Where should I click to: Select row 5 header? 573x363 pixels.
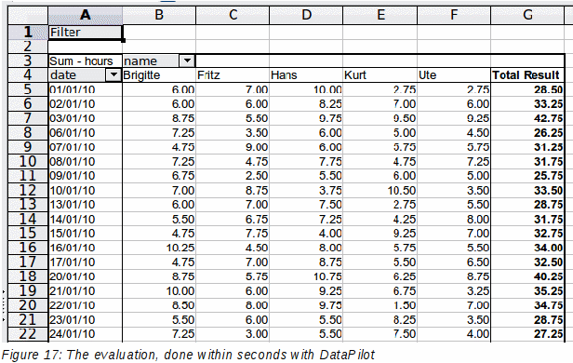tap(28, 89)
